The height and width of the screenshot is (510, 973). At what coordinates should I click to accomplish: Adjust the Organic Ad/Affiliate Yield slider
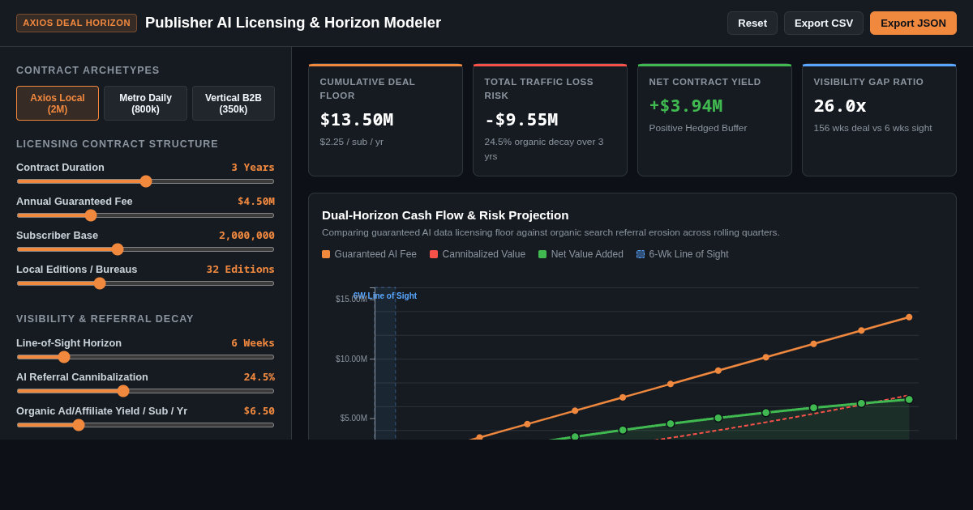click(x=145, y=425)
